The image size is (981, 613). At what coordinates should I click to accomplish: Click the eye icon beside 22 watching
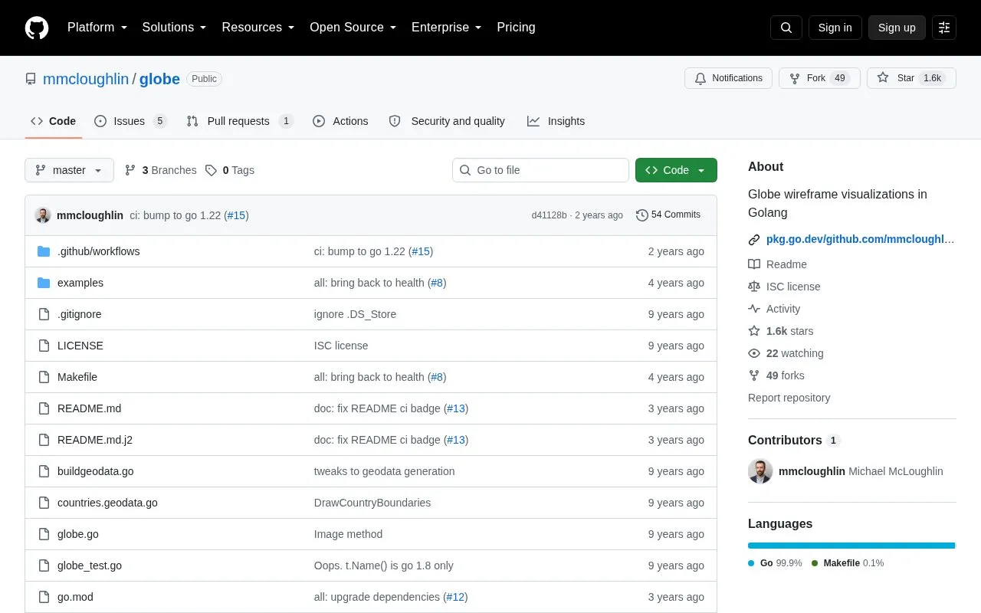tap(754, 353)
